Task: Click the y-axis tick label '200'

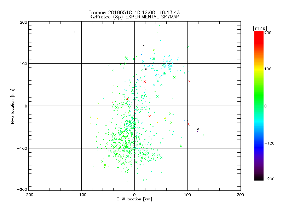Action: [23, 22]
